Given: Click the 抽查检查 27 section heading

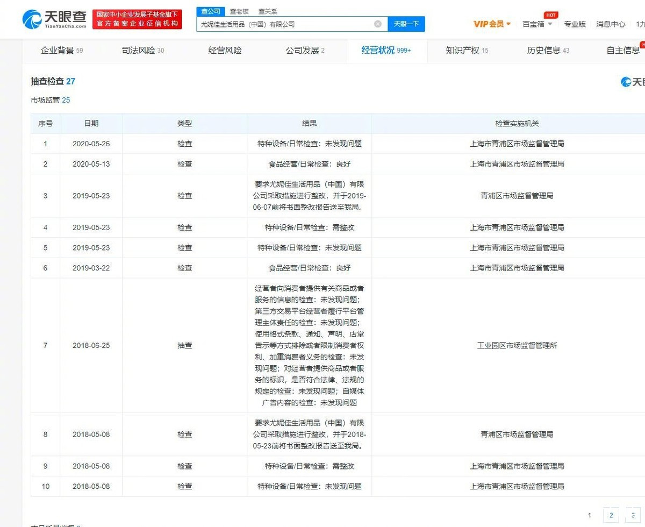Looking at the screenshot, I should [53, 82].
